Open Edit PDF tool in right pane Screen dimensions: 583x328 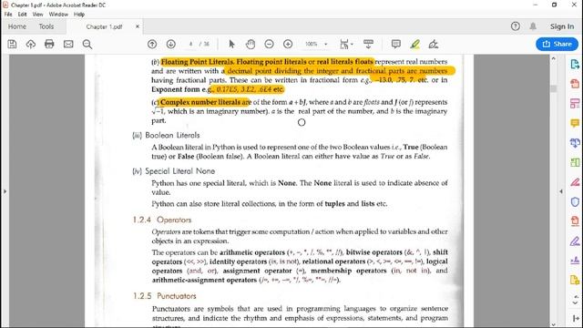click(575, 103)
